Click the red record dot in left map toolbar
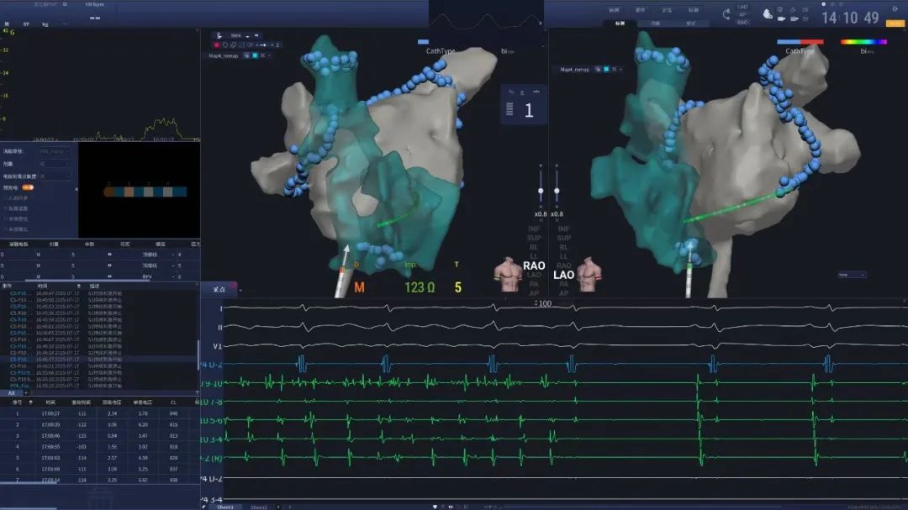 coord(217,45)
